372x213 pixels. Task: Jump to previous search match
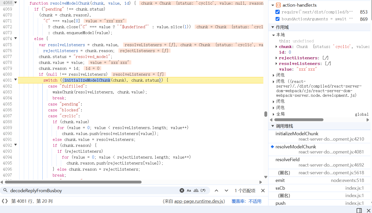pyautogui.click(x=216, y=190)
